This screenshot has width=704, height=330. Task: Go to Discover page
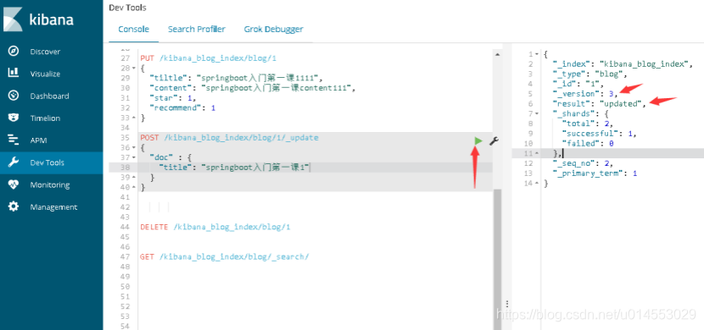pyautogui.click(x=45, y=52)
